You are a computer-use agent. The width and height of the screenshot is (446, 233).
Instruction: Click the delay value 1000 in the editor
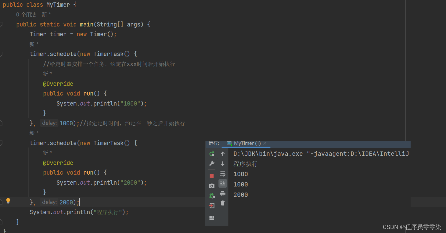66,123
